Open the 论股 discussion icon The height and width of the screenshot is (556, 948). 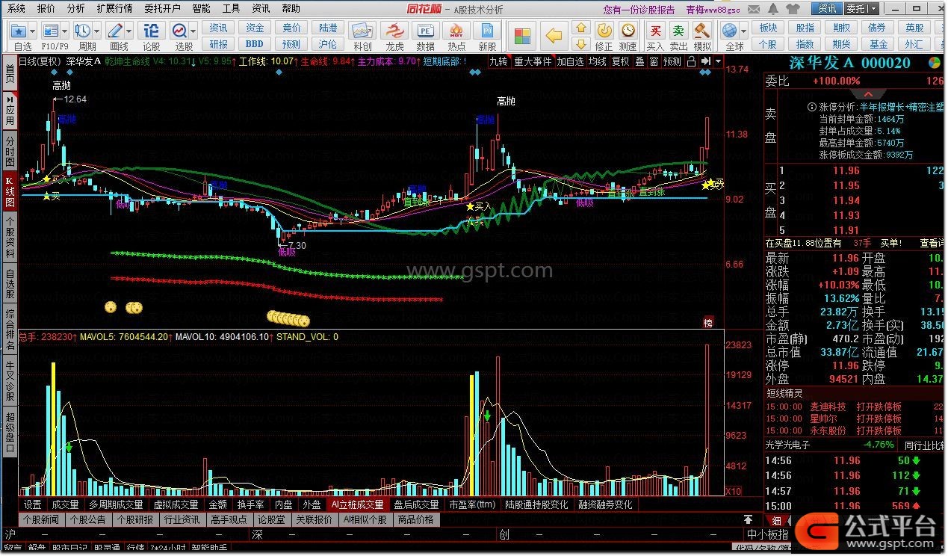coord(152,31)
